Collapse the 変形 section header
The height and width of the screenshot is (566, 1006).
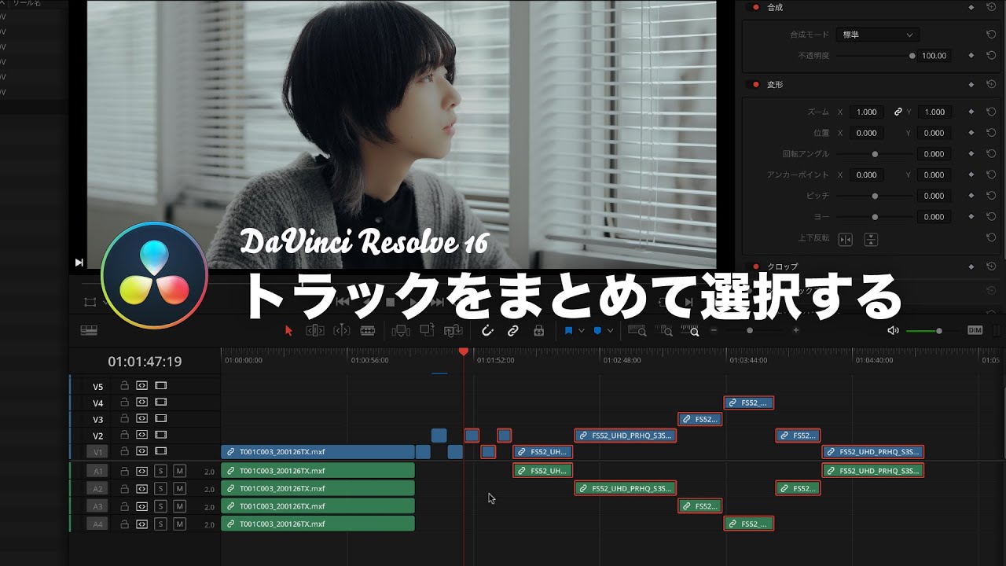[775, 84]
